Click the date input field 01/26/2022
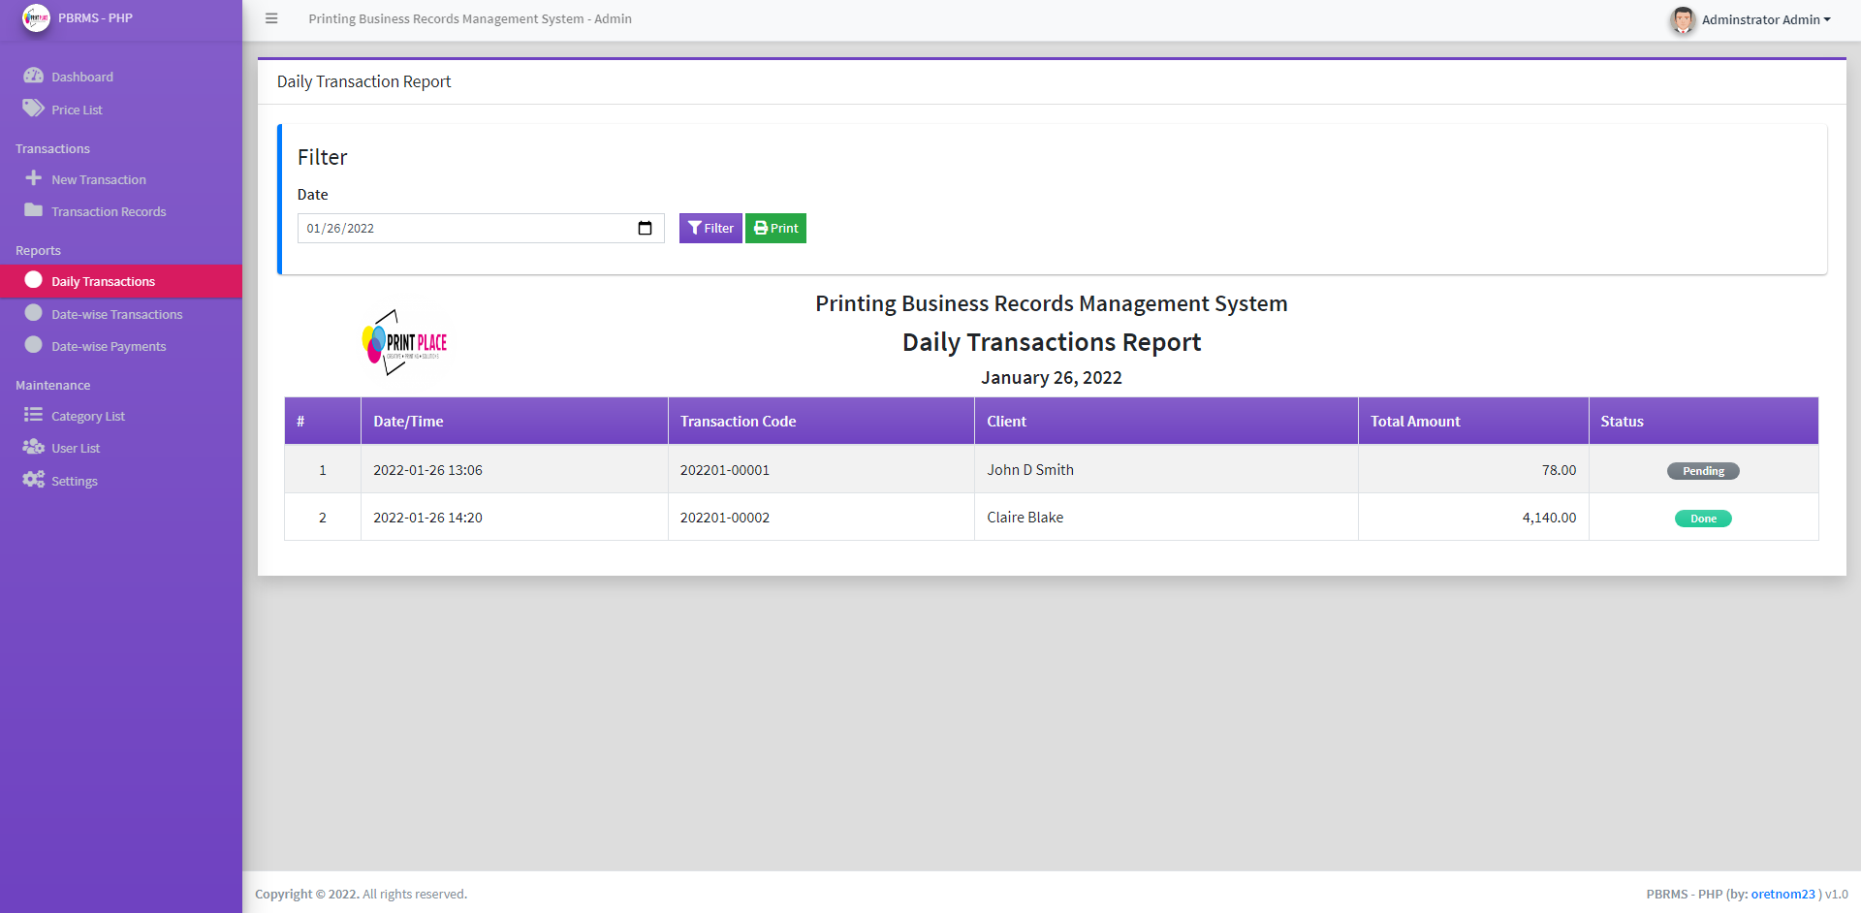1861x913 pixels. pos(481,228)
